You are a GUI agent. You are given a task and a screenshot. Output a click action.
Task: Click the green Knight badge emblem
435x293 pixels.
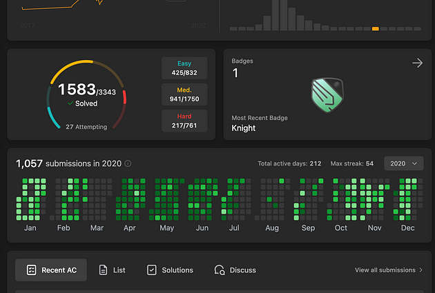pos(326,94)
